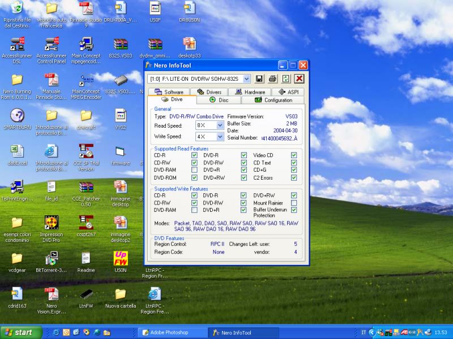Switch to Adobe Photoshop in taskbar
Viewport: 453px width, 339px height.
pyautogui.click(x=173, y=332)
